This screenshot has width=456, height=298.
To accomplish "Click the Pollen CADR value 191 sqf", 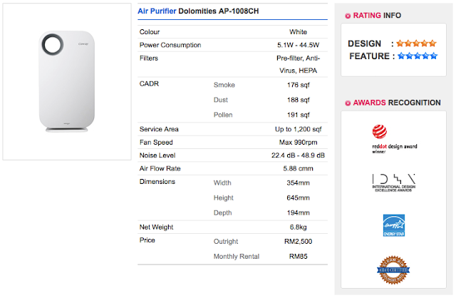I will click(298, 115).
